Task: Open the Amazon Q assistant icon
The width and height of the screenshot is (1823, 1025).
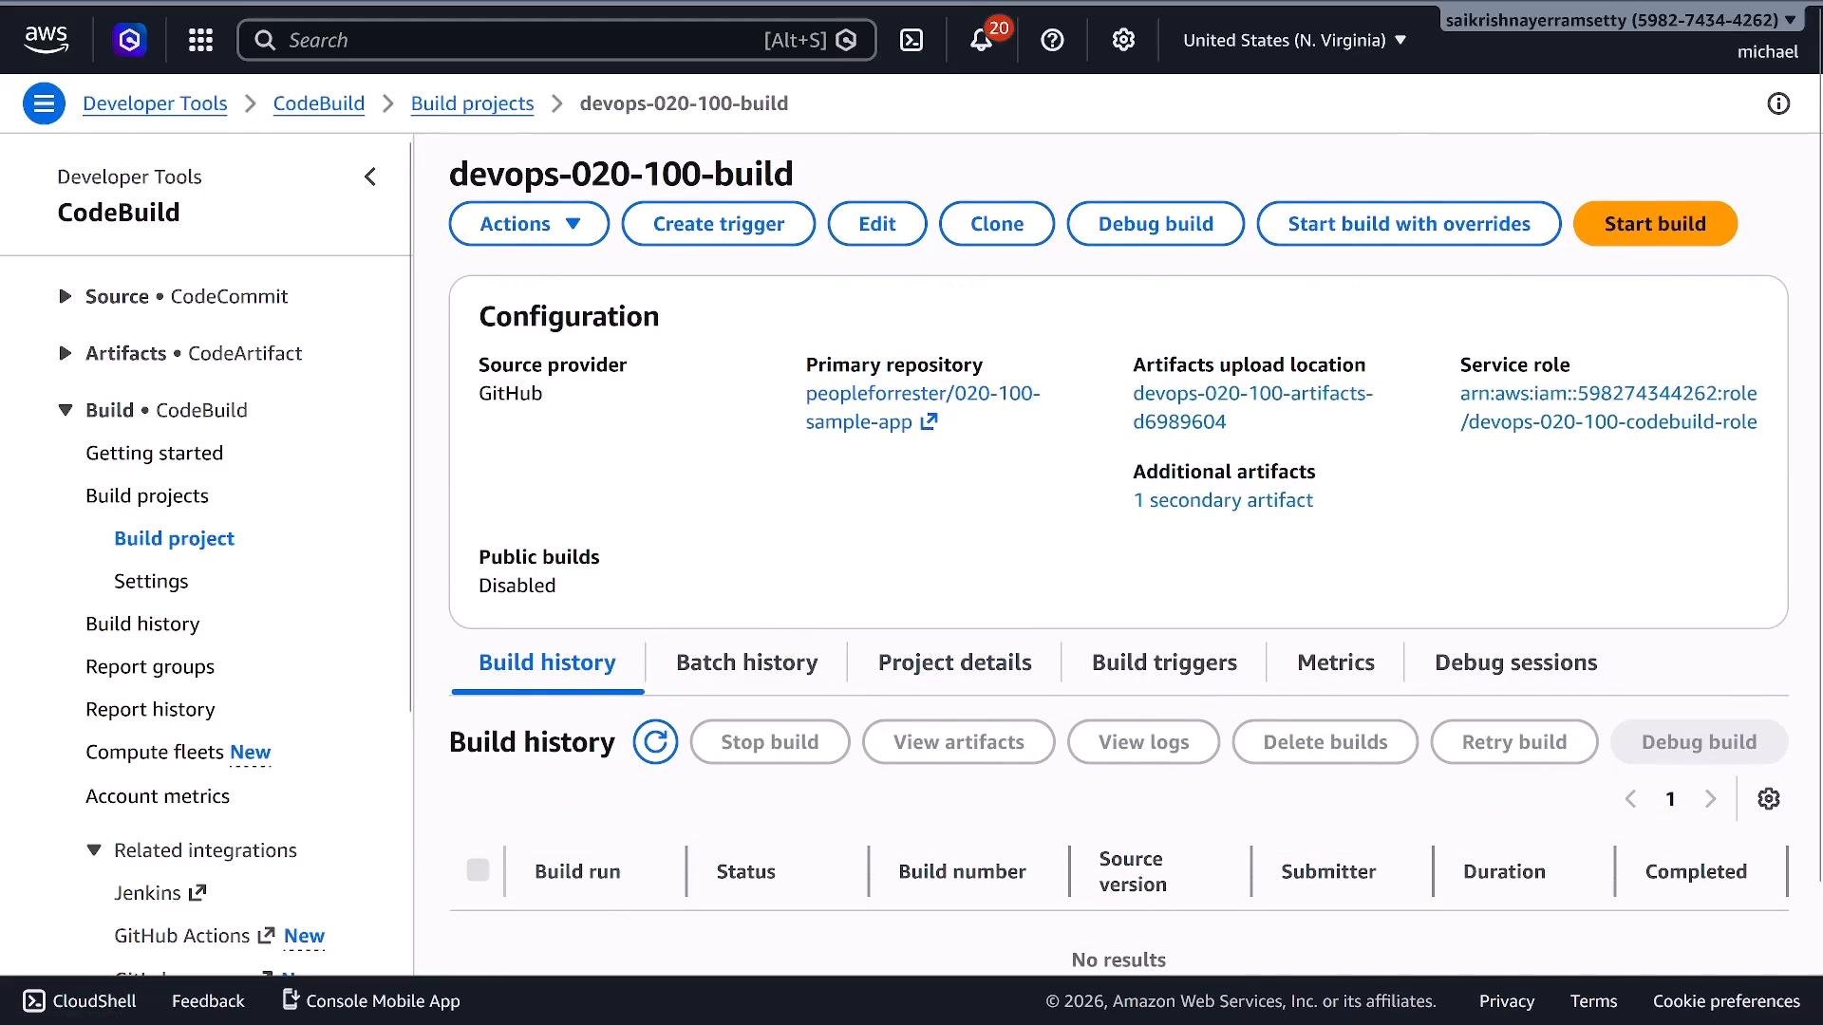Action: pos(130,40)
